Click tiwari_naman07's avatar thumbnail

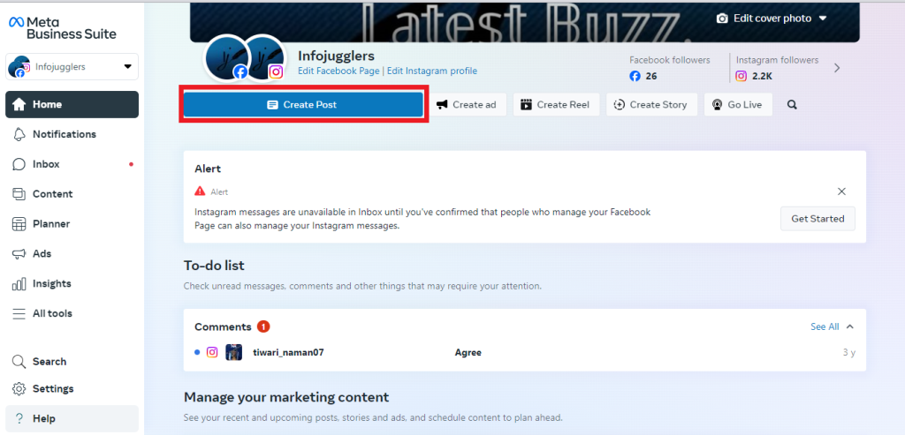[x=233, y=352]
